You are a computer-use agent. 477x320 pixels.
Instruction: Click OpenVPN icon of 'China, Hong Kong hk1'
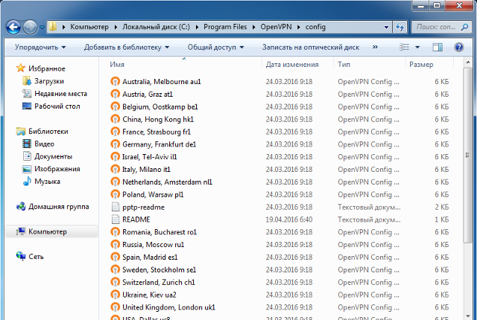(115, 119)
